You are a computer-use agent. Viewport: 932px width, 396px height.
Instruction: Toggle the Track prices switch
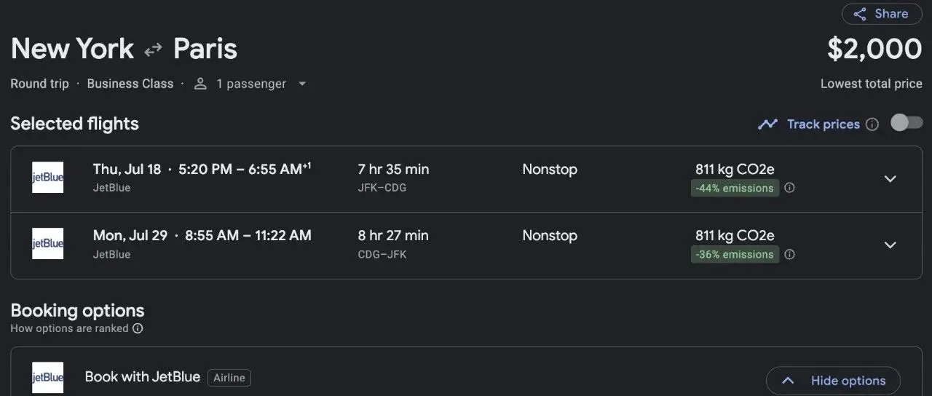(907, 123)
